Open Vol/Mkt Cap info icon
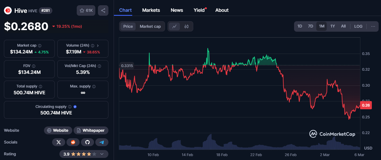 coord(99,66)
